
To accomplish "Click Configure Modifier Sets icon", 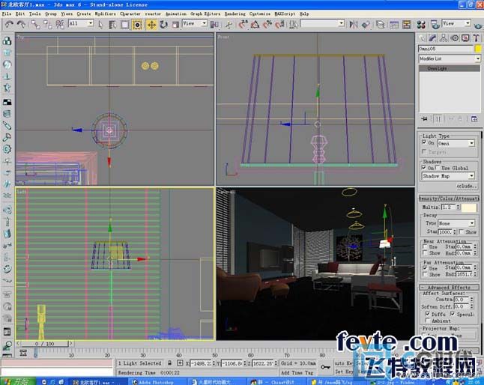I will (x=474, y=119).
